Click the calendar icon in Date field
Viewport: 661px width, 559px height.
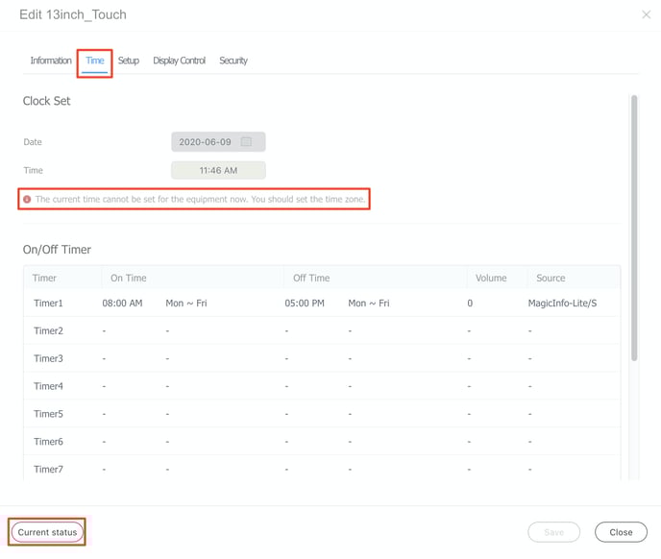coord(246,141)
